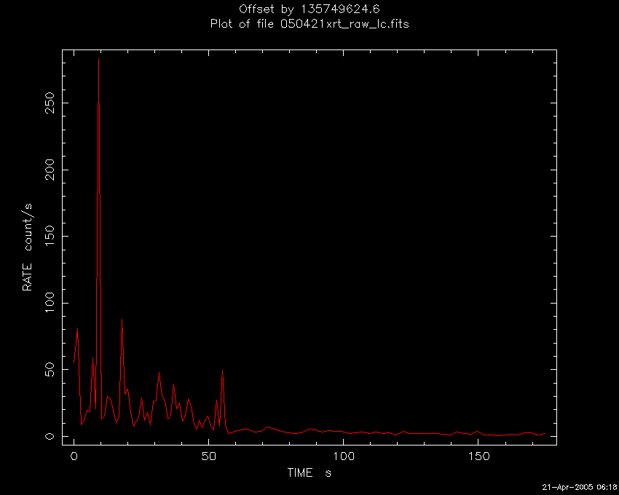Click the y-axis tick label 150

(x=50, y=237)
